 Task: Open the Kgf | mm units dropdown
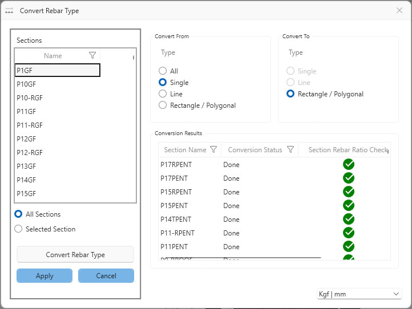[359, 294]
